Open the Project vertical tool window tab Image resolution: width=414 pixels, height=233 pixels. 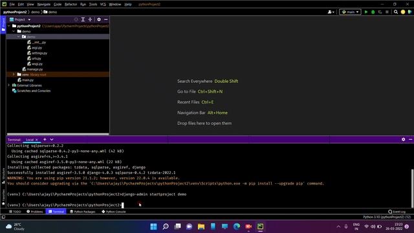(3, 25)
